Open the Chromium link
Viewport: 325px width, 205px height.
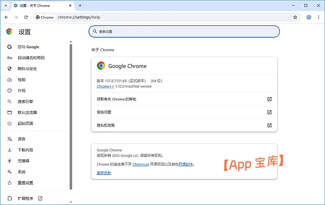point(141,164)
